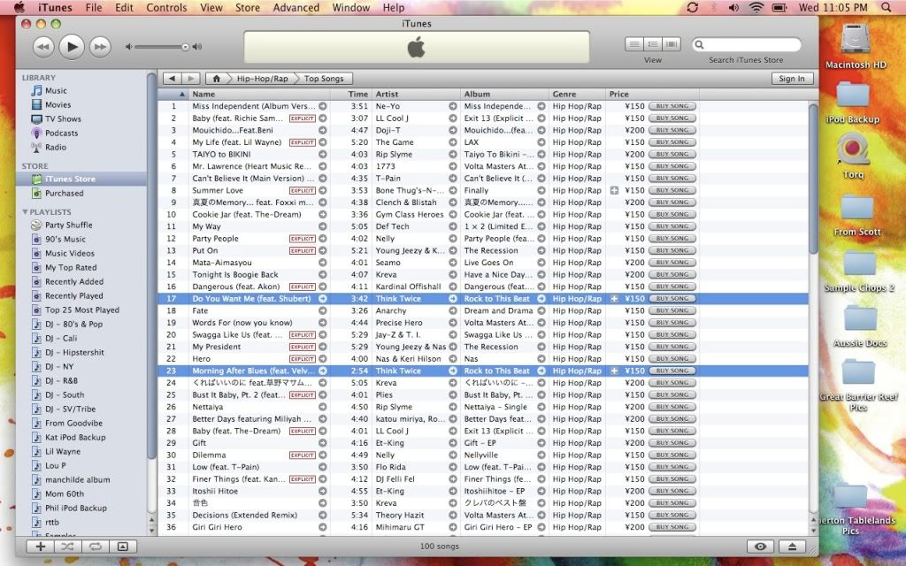Click Hip-Hop/Rap in the breadcrumb path
Image resolution: width=906 pixels, height=566 pixels.
pyautogui.click(x=262, y=79)
